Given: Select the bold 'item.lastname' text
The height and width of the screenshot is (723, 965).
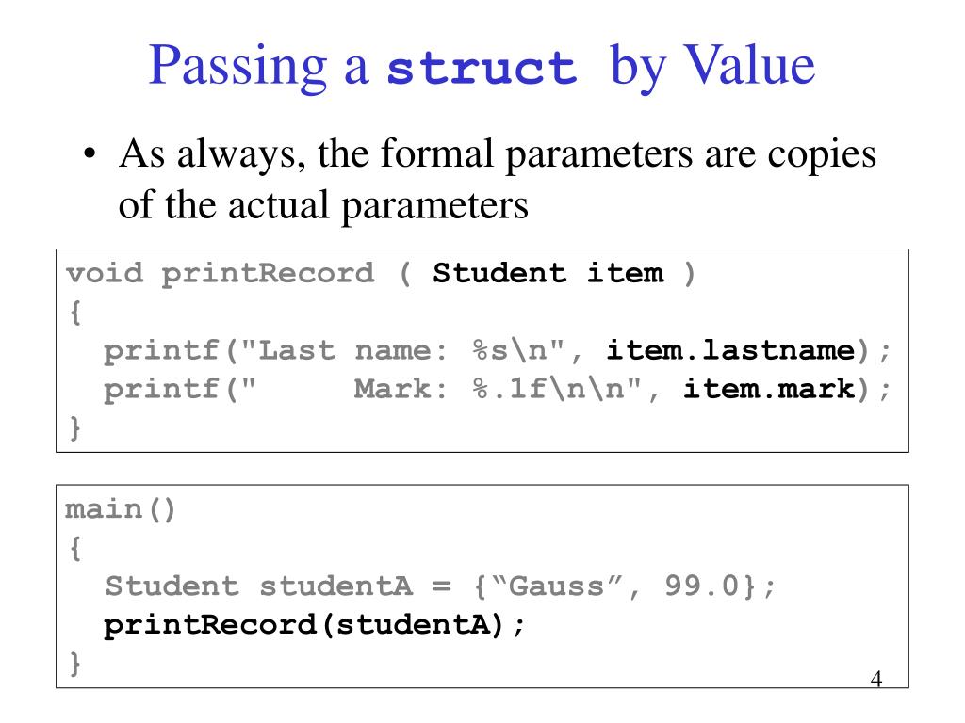Looking at the screenshot, I should click(x=730, y=350).
